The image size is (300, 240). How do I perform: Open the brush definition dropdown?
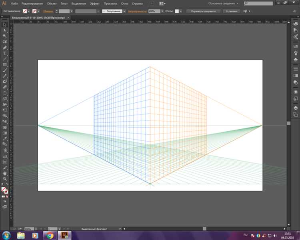tap(124, 11)
